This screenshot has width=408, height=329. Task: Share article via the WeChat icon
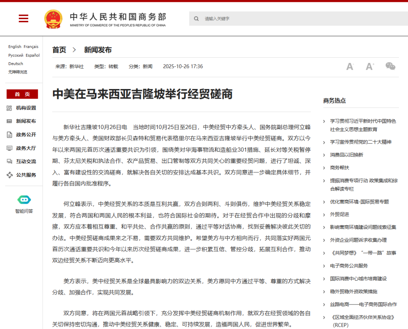coord(390,66)
